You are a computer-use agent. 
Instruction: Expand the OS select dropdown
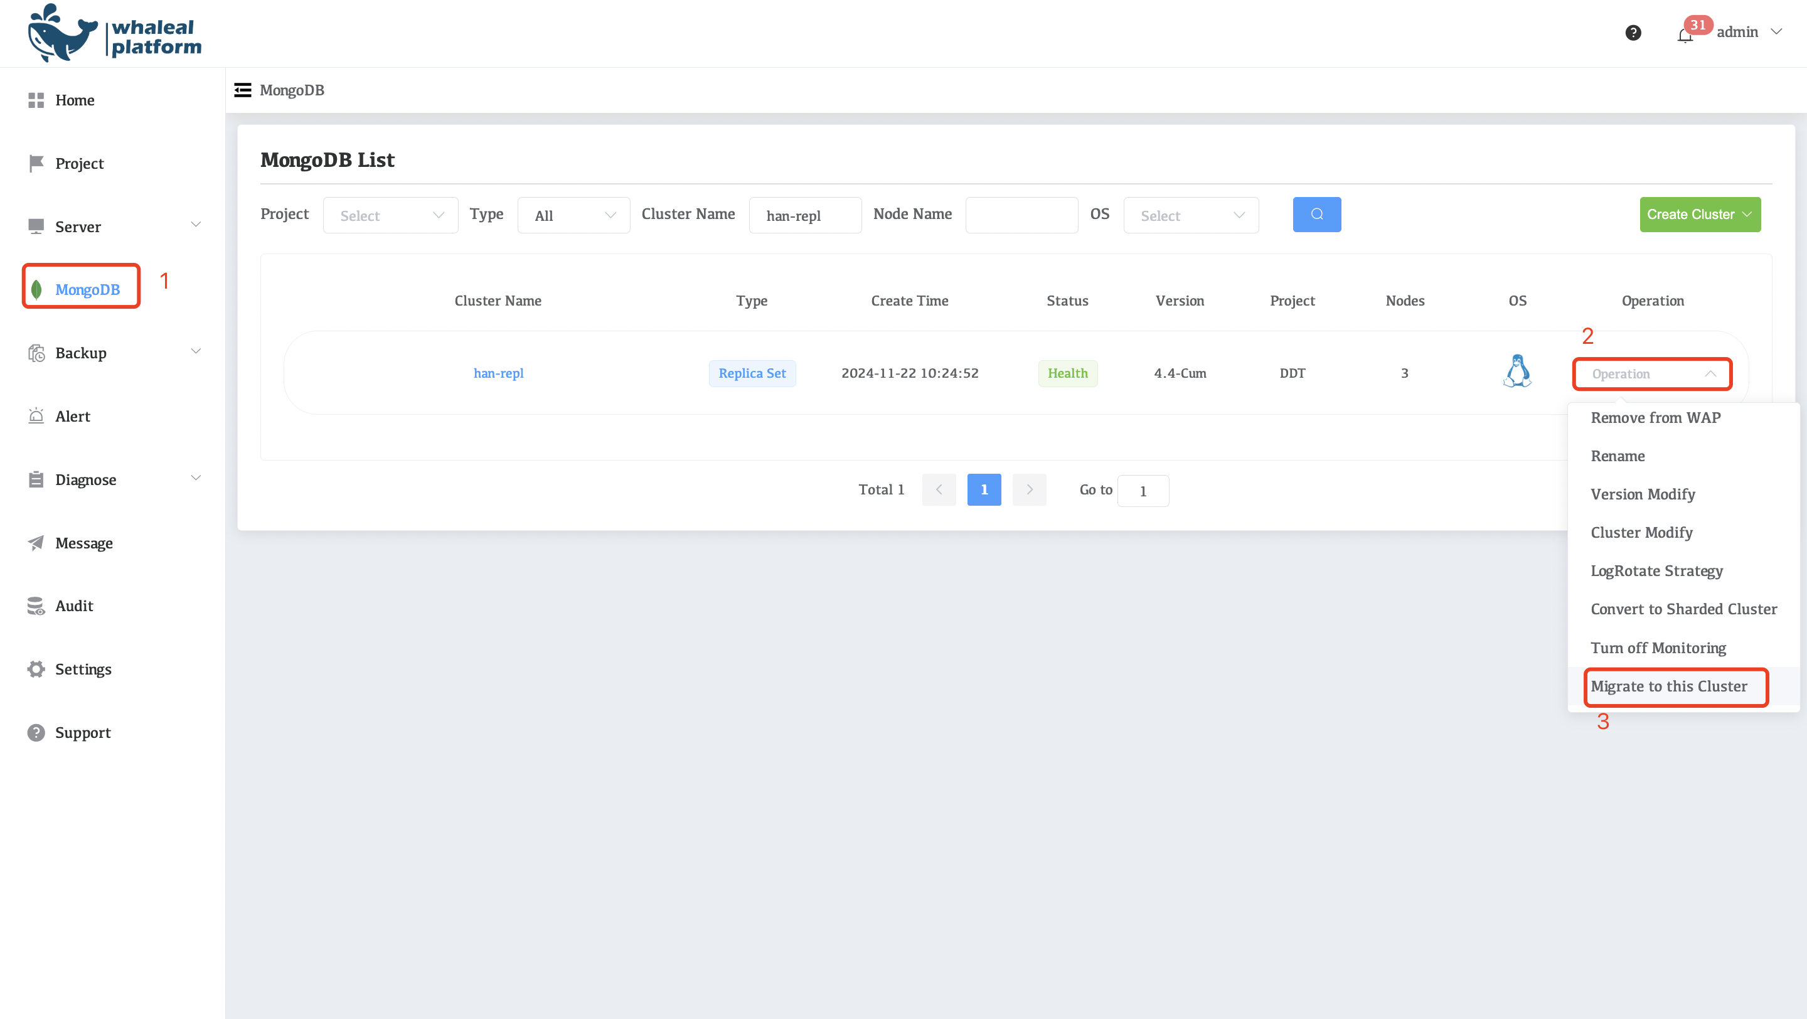click(1190, 215)
